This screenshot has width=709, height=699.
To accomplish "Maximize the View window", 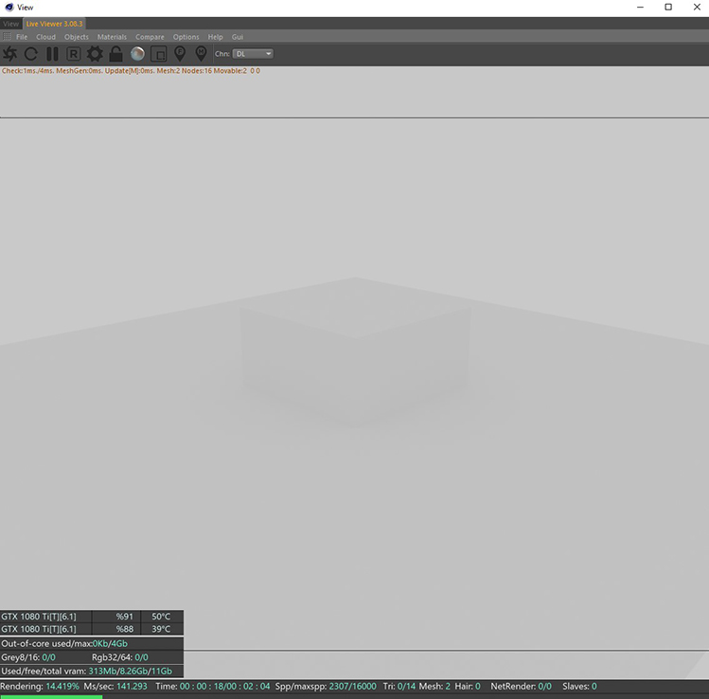I will click(668, 7).
